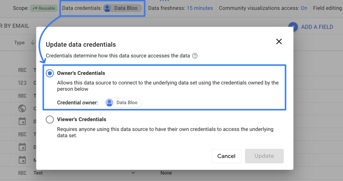Click the Reusable scope arrow icon

coord(35,8)
